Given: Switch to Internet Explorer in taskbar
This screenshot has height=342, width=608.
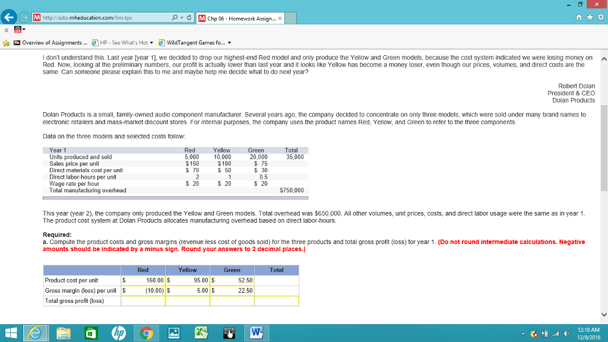Looking at the screenshot, I should coord(35,333).
